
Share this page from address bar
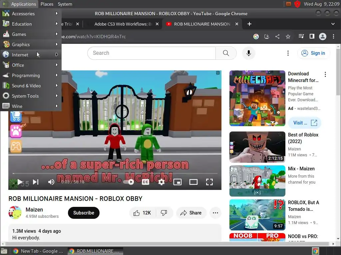[x=277, y=37]
